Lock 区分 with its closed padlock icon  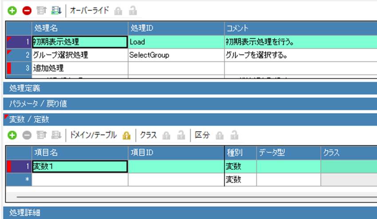220,136
